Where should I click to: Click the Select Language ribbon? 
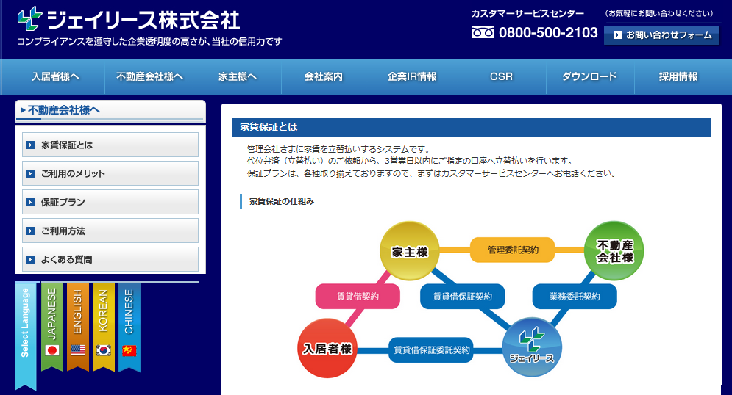25,336
